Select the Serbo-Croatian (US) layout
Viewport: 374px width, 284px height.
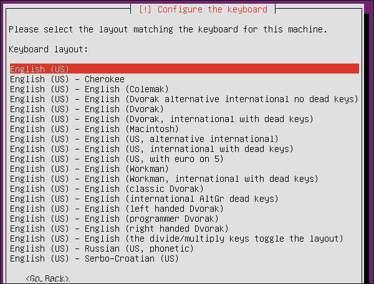[93, 258]
